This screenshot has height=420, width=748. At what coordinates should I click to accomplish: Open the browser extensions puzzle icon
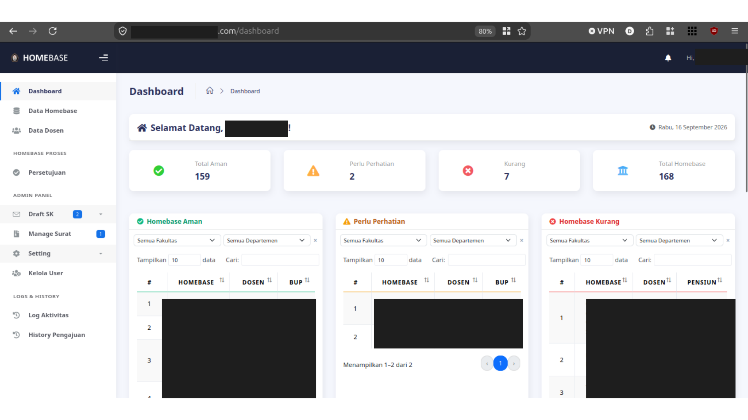649,31
